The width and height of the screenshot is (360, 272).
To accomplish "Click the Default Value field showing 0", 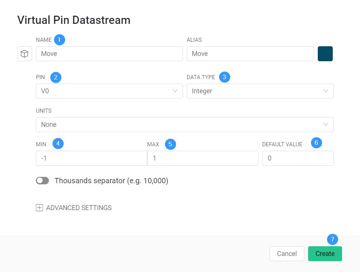I will tap(298, 158).
